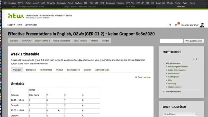This screenshot has width=208, height=117.
Task: Open the Hinzufügen block dropdown
Action: coord(179,114)
